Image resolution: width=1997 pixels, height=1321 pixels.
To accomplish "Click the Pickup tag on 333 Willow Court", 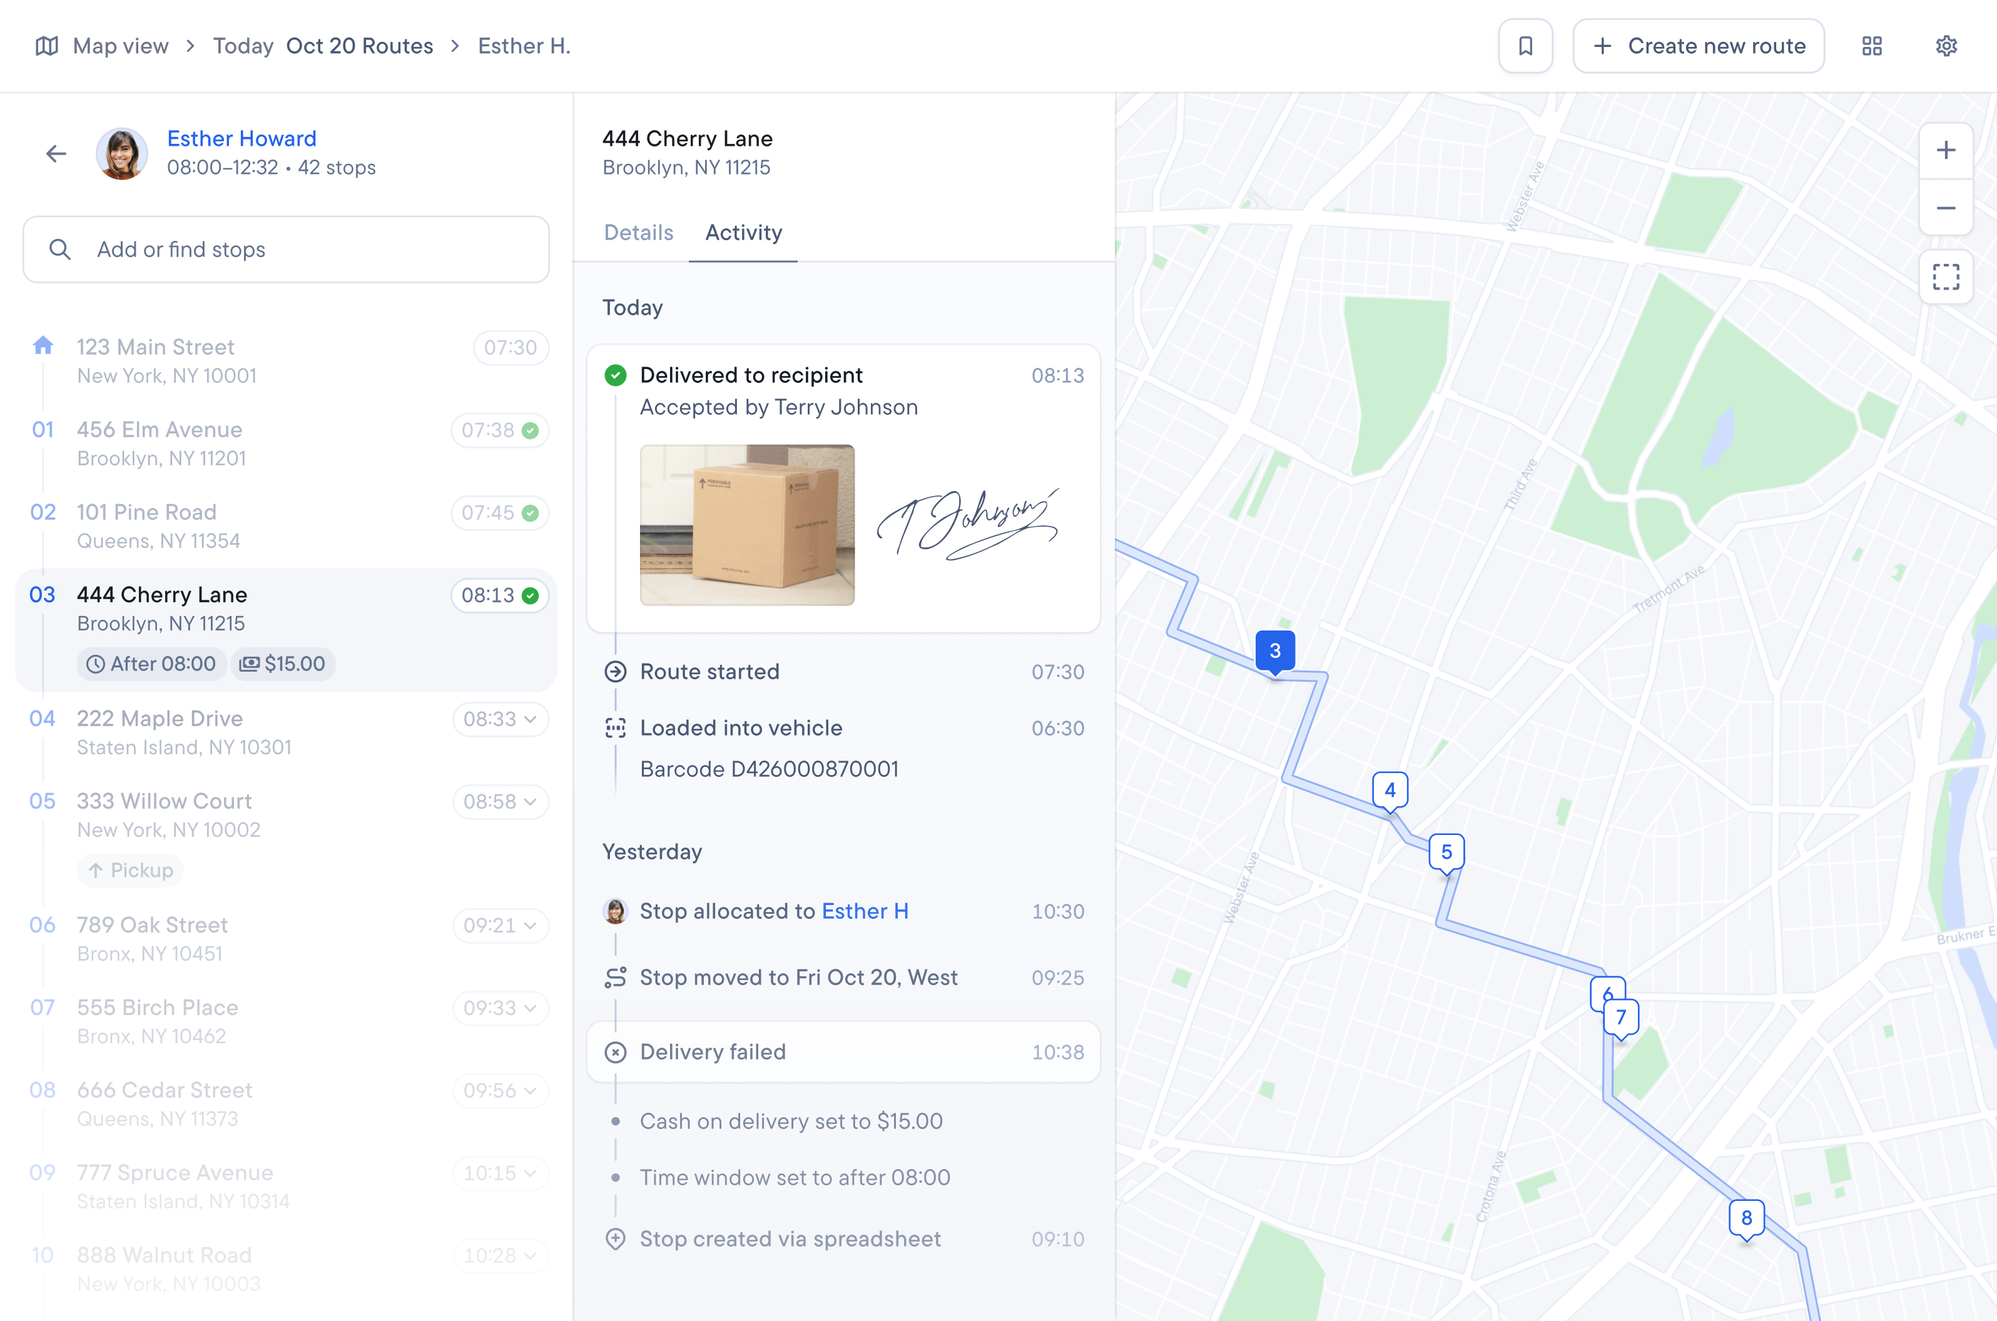I will [131, 870].
